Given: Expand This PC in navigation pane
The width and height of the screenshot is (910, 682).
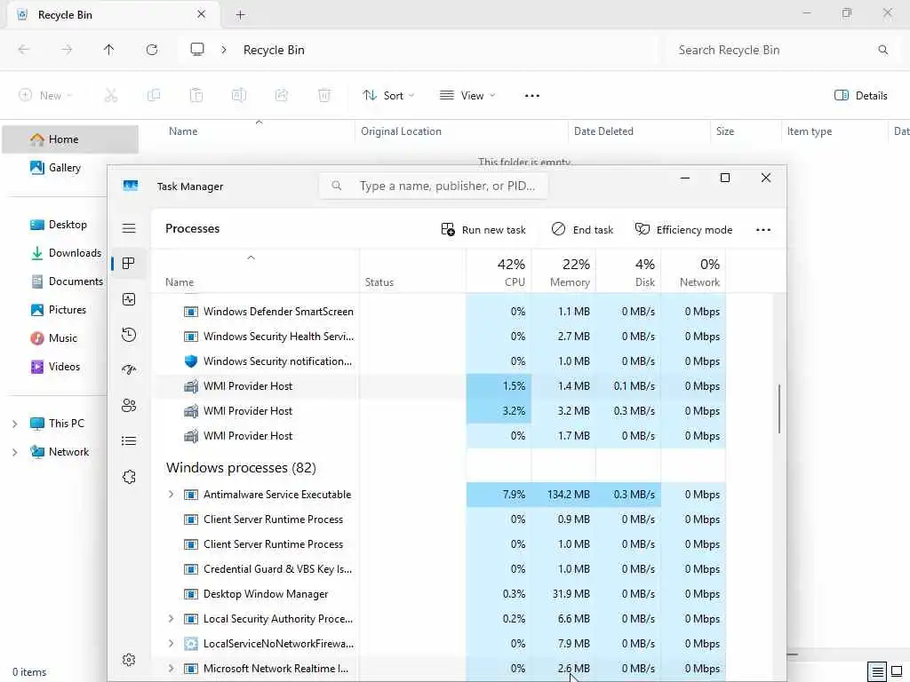Looking at the screenshot, I should point(14,424).
